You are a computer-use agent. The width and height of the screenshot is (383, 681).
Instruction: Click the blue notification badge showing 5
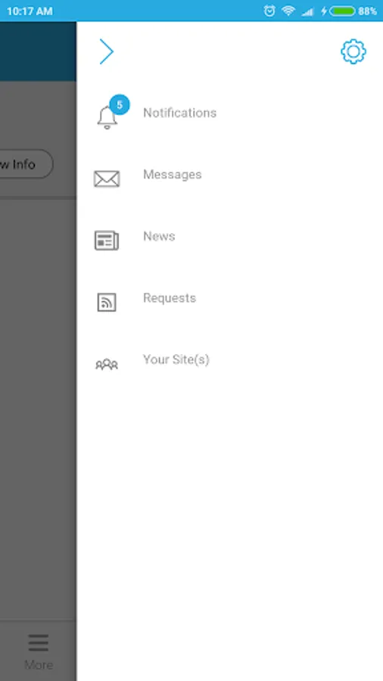click(x=120, y=104)
